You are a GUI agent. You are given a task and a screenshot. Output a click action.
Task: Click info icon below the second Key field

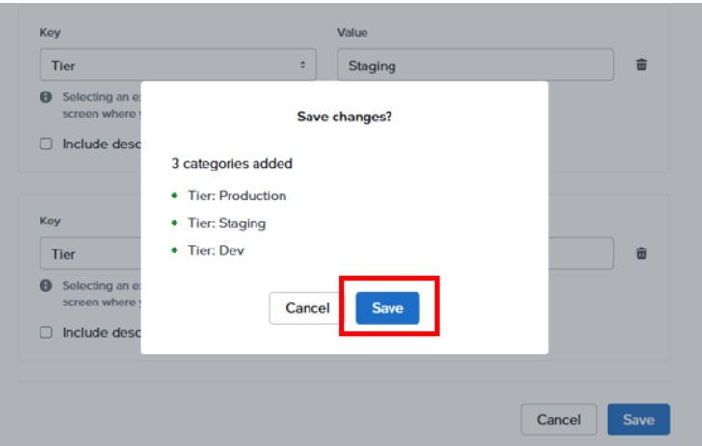pos(46,286)
